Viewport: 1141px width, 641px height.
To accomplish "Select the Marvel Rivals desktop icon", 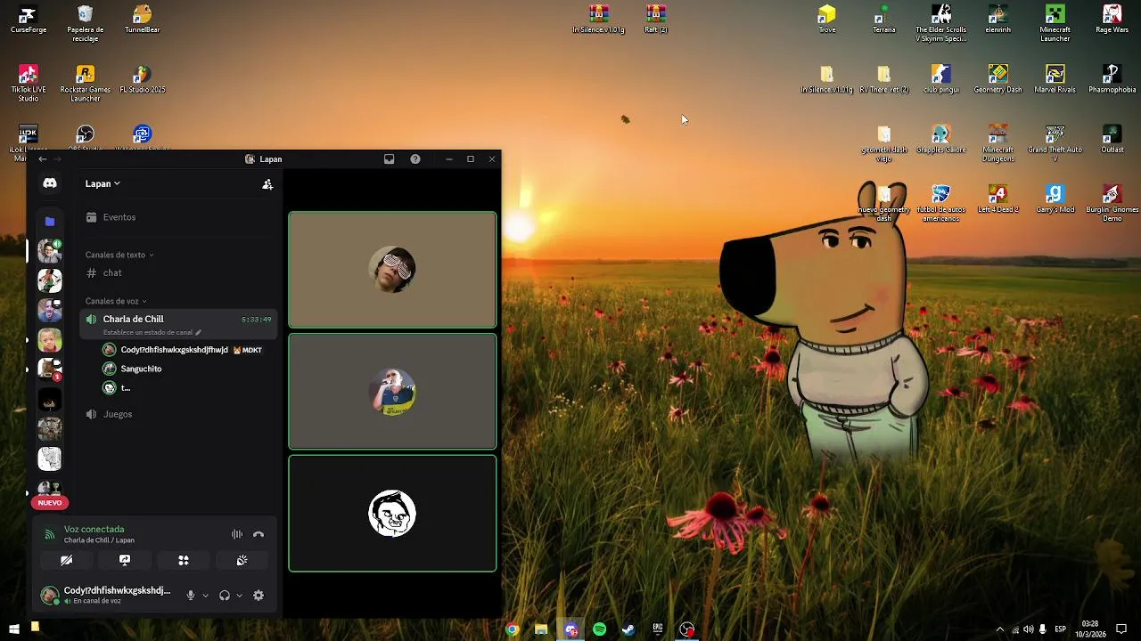I will coord(1055,79).
